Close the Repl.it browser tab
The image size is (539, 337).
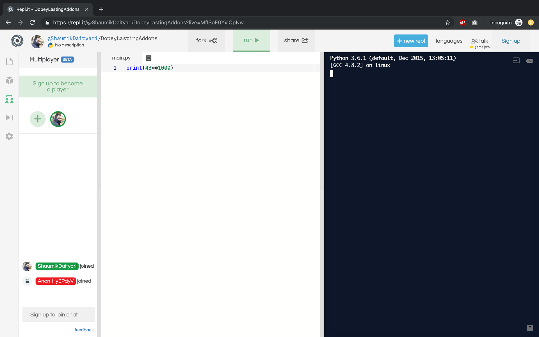pyautogui.click(x=87, y=9)
